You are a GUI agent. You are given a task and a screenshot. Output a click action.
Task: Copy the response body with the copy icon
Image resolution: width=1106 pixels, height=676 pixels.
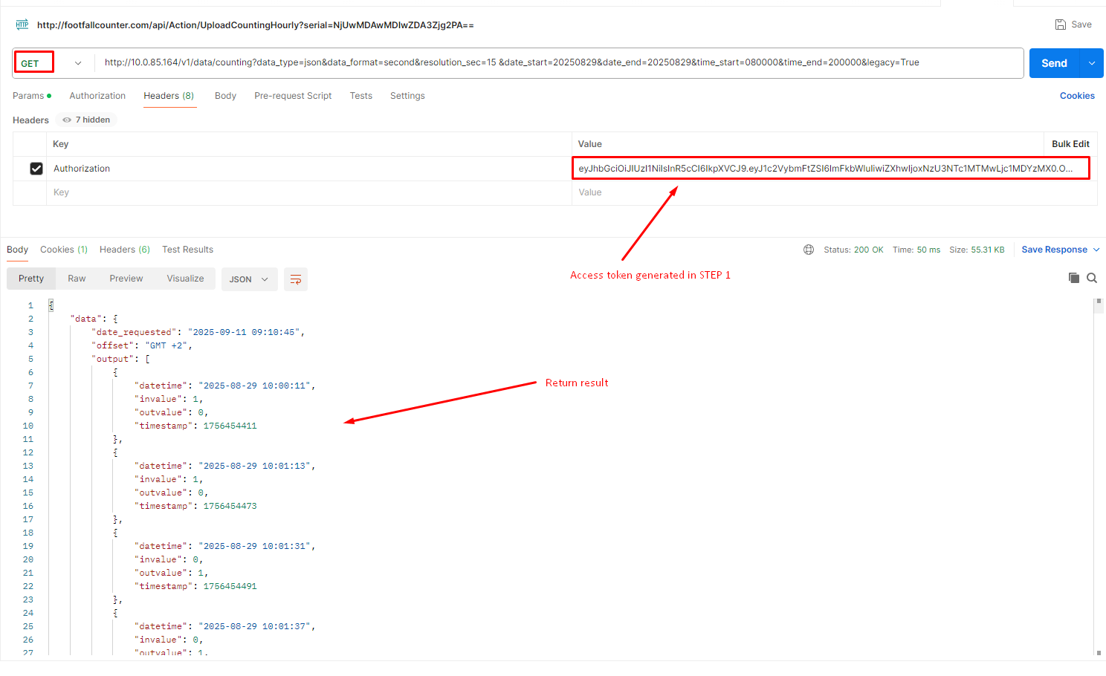(x=1074, y=278)
